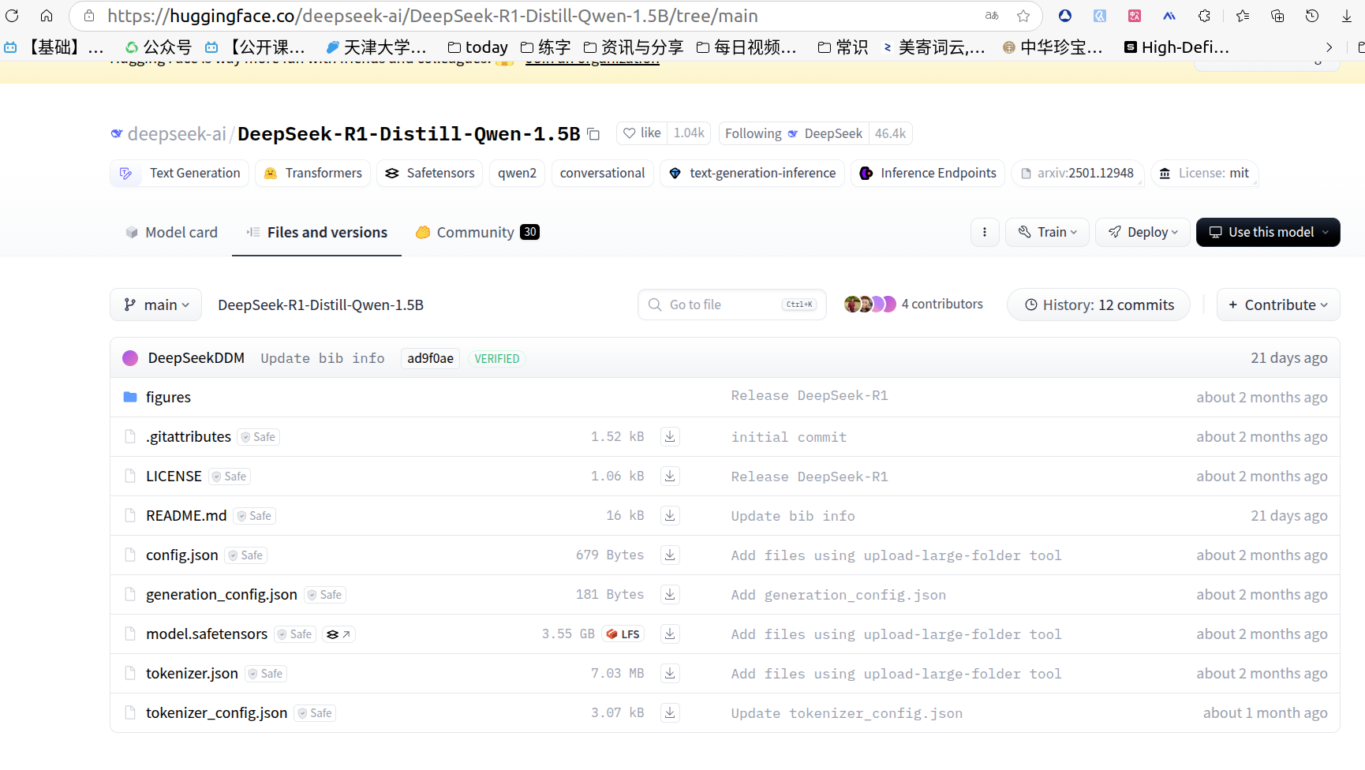Expand the Train dropdown

1047,232
